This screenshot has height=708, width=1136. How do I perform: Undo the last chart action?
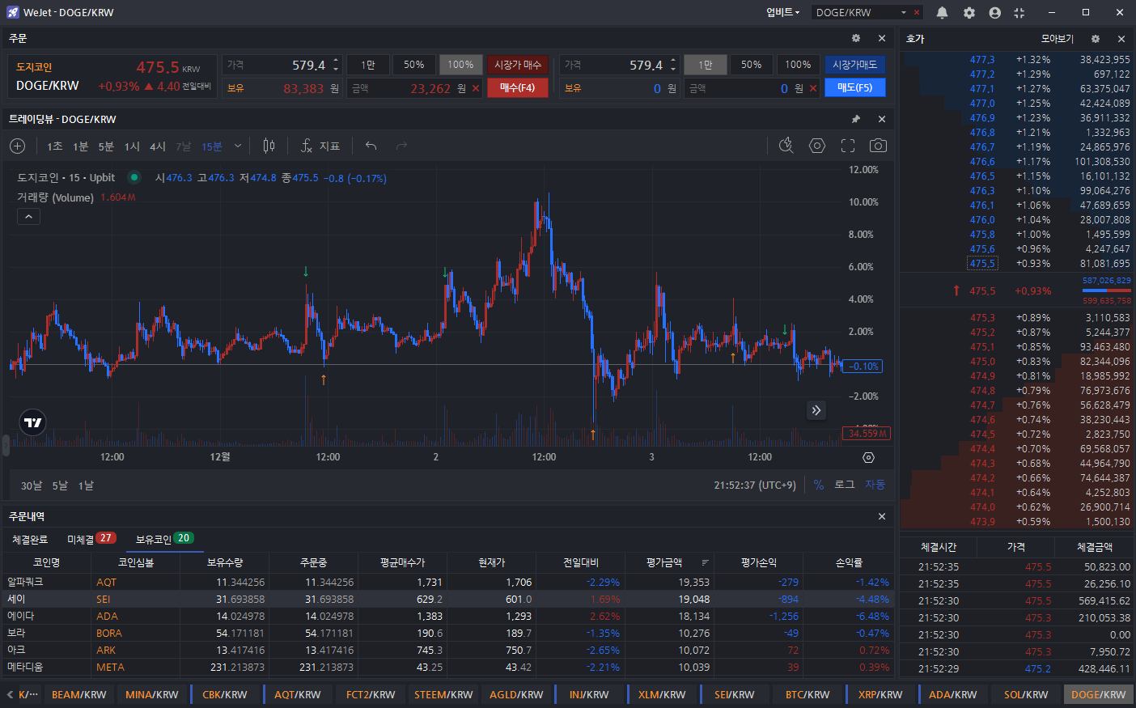[x=371, y=146]
